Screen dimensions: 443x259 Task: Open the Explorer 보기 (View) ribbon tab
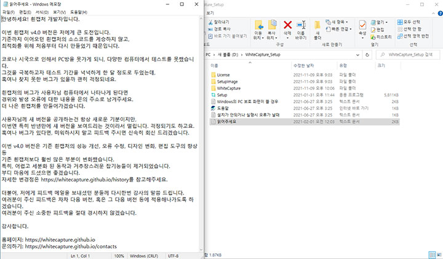click(210, 14)
